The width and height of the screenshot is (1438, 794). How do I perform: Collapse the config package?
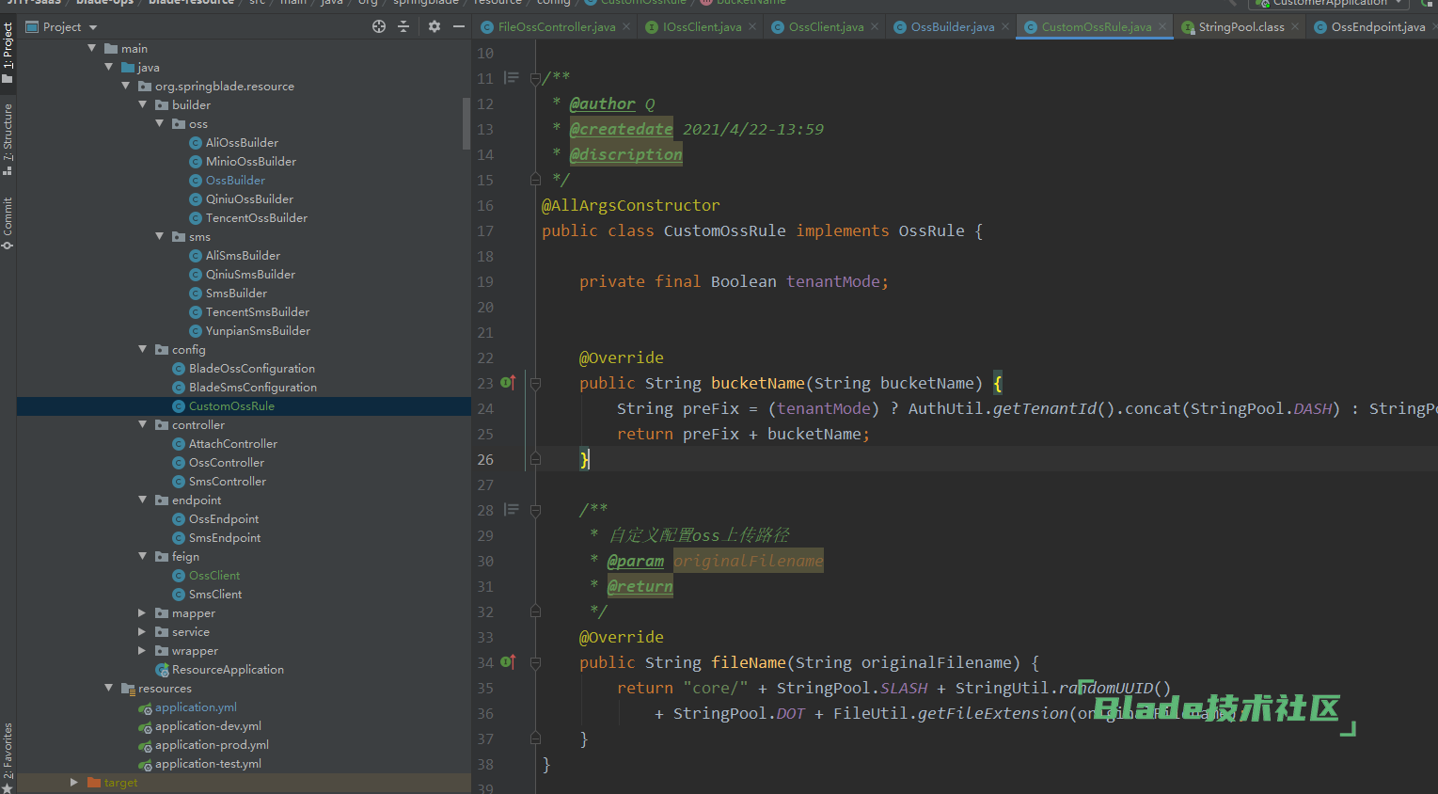[143, 349]
